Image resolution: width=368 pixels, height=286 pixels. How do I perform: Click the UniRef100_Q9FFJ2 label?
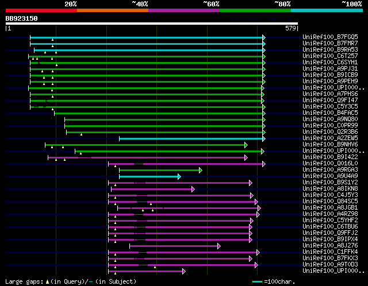pyautogui.click(x=330, y=233)
